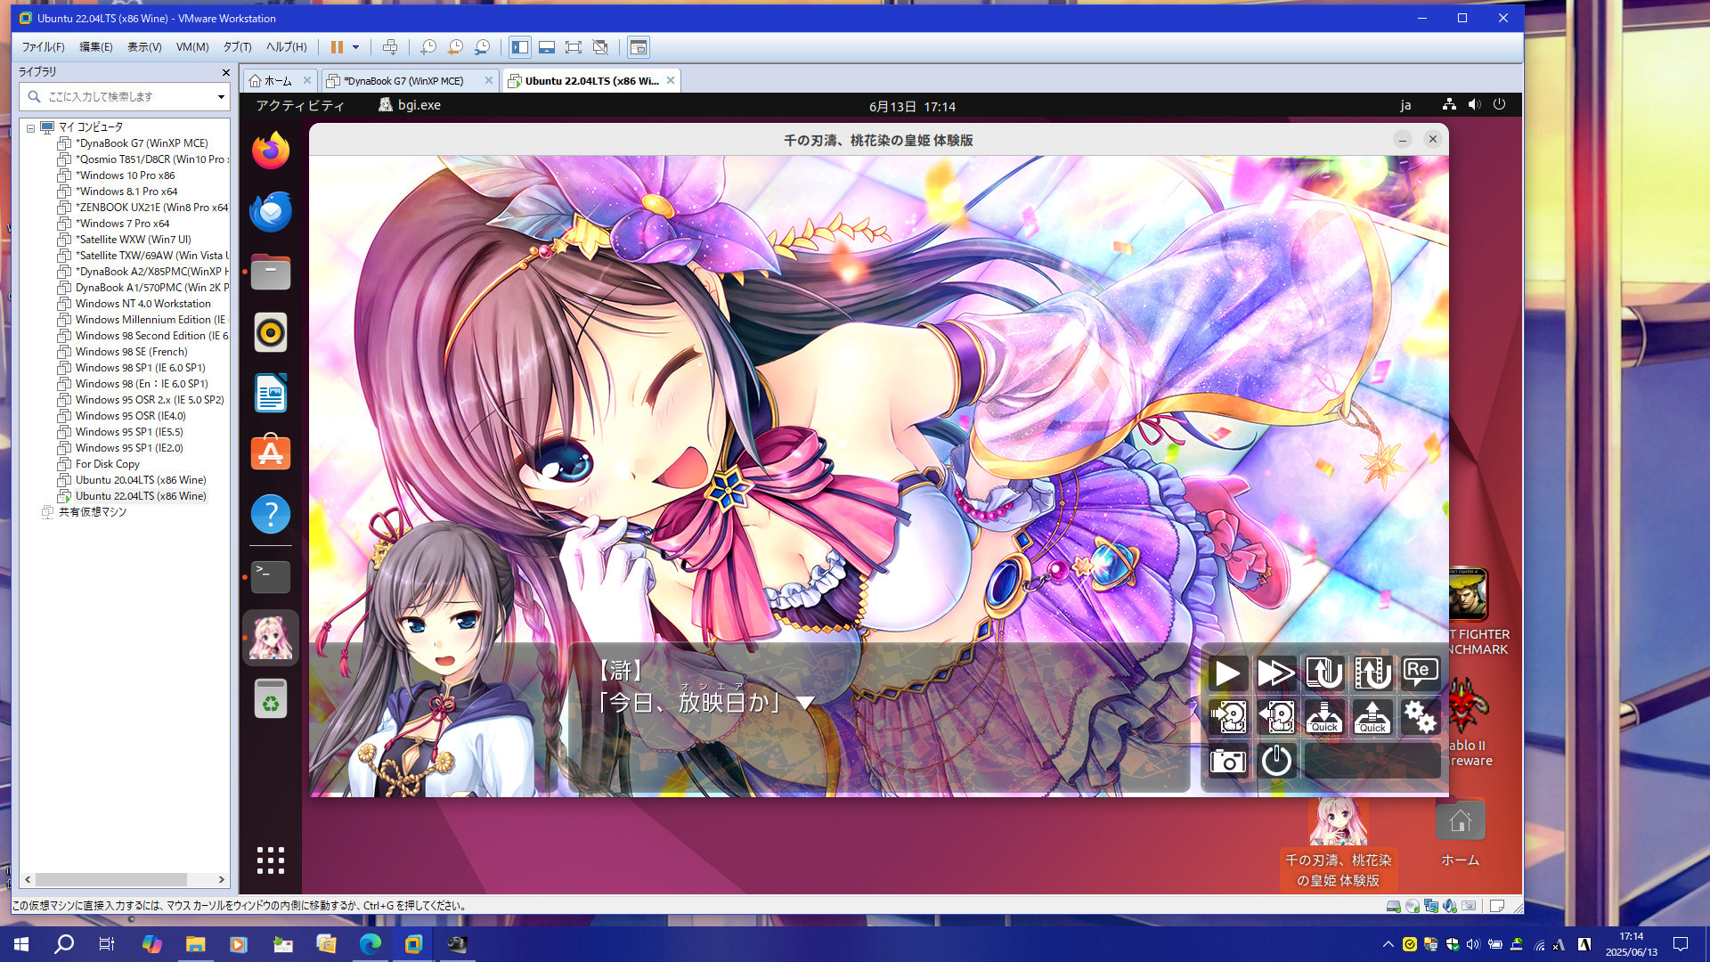
Task: Toggle the thumbnail bar view button
Action: 547,47
